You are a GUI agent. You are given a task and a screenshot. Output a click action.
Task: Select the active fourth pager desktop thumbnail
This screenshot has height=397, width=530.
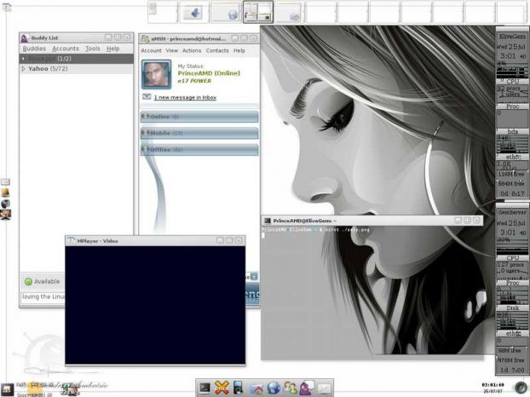click(x=258, y=12)
